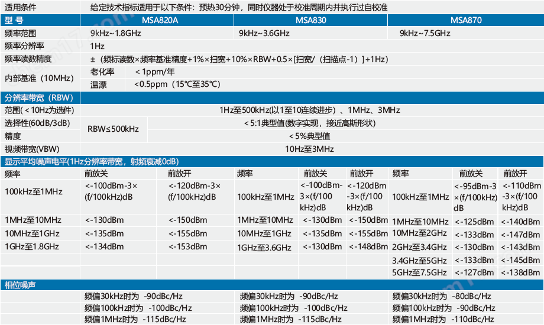Click the 10Hz至3MHz VBW value
The height and width of the screenshot is (325, 544).
tap(309, 149)
